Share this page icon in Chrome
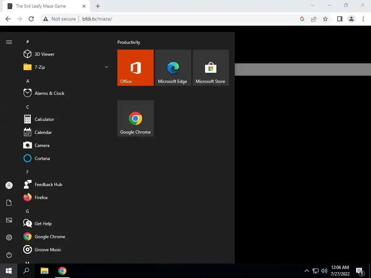371x278 pixels. coord(314,19)
